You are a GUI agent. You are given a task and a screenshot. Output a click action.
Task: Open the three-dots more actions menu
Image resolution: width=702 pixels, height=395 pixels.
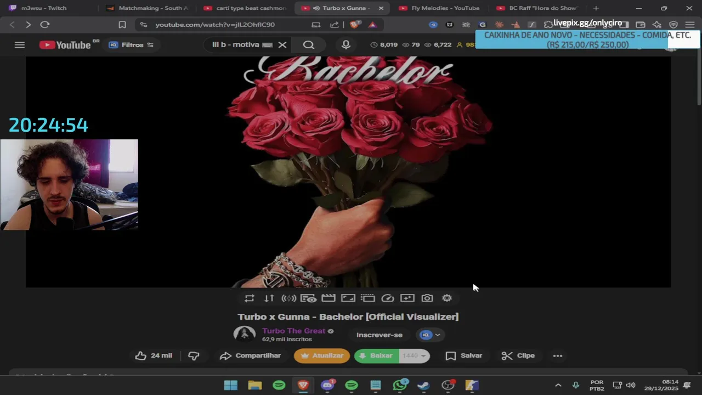[x=558, y=356]
